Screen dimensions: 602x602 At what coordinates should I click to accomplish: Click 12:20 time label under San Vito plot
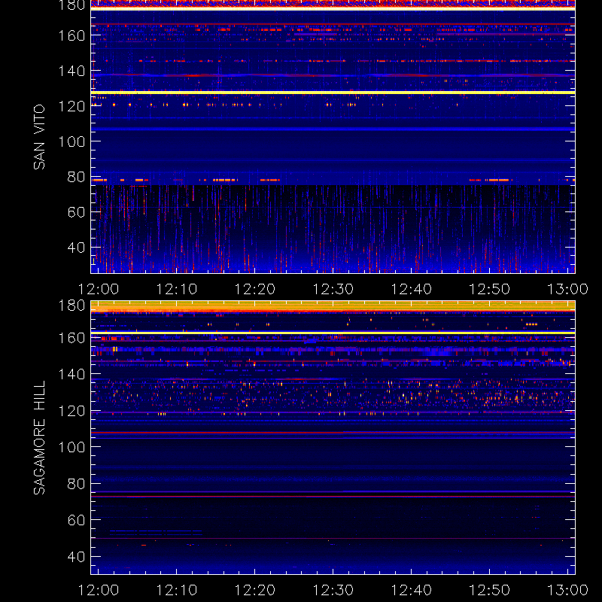pos(254,289)
